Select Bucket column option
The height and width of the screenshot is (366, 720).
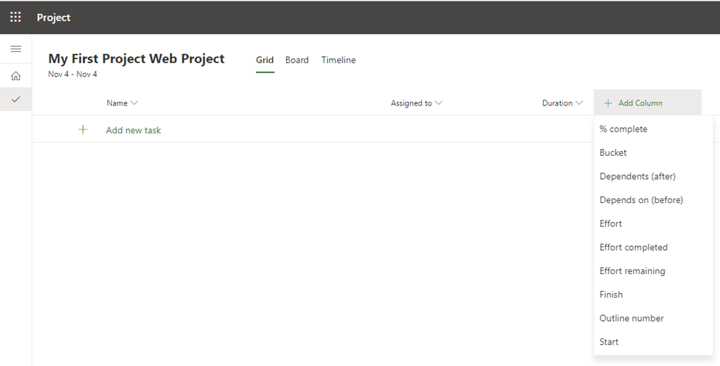point(613,152)
